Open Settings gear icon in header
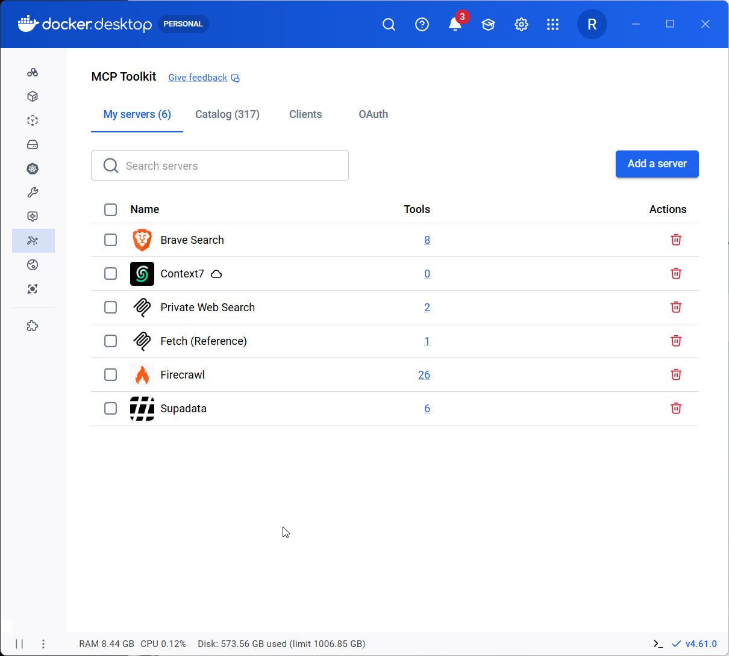This screenshot has height=656, width=729. click(521, 24)
